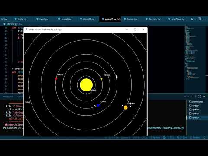Viewport: 208px width, 156px height.
Task: Close the Solar System with Moons window
Action: [143, 29]
